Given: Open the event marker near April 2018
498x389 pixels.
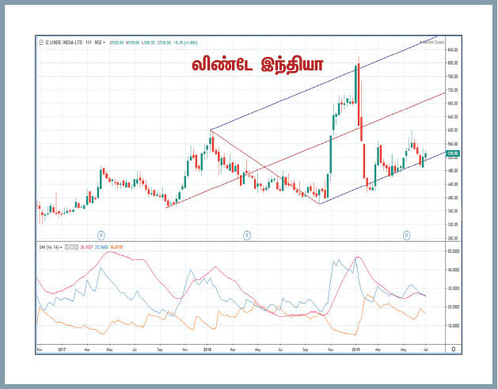Looking at the screenshot, I should pyautogui.click(x=247, y=236).
